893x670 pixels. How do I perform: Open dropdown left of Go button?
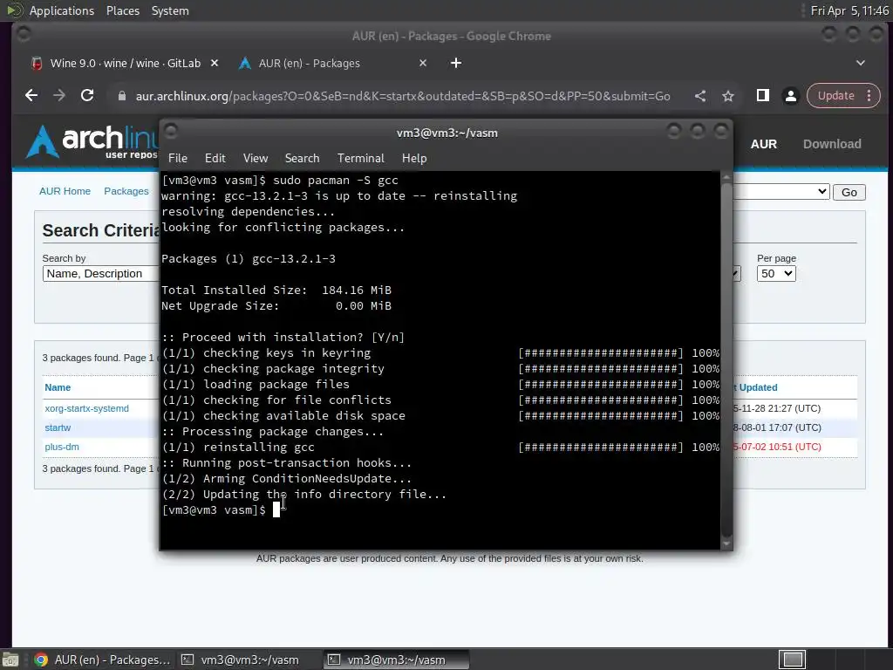point(781,191)
